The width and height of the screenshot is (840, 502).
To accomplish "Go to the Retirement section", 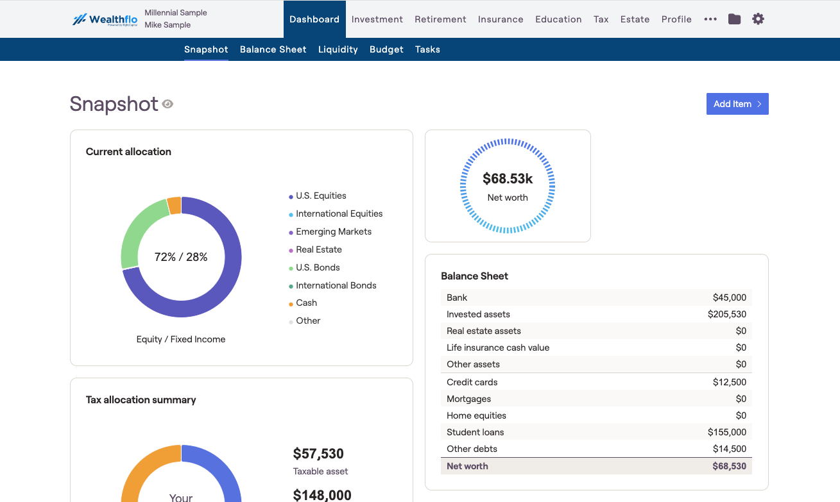I will point(440,19).
